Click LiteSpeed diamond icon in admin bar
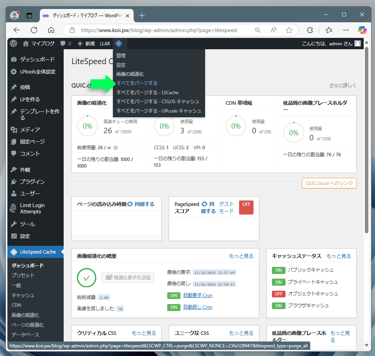This screenshot has height=356, width=375. [119, 43]
